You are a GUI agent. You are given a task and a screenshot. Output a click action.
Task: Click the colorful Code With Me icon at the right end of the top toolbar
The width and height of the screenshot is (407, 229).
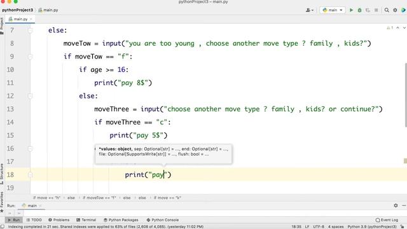coord(403,10)
